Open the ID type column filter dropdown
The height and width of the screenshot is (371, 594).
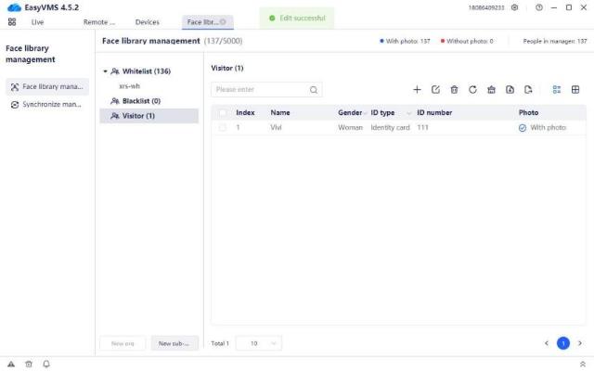pos(408,112)
